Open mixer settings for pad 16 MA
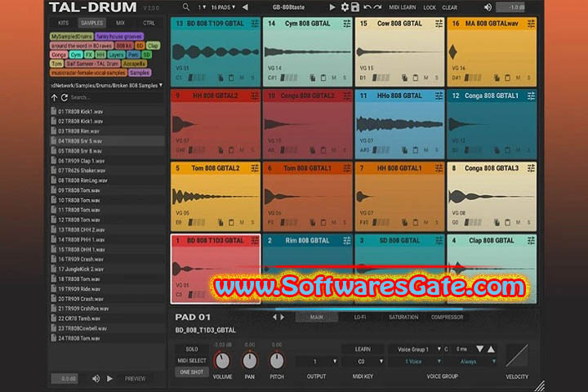588x392 pixels. point(531,24)
